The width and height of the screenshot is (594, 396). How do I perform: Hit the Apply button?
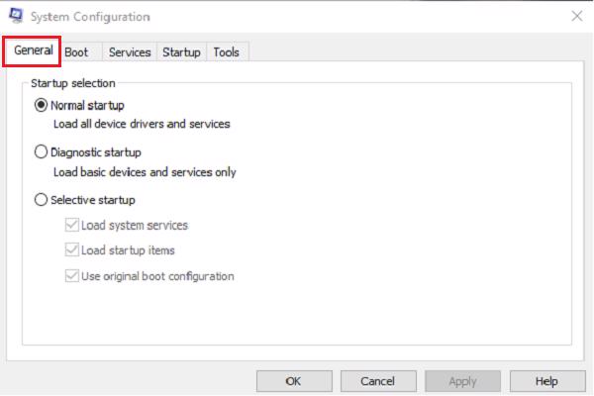click(x=462, y=381)
